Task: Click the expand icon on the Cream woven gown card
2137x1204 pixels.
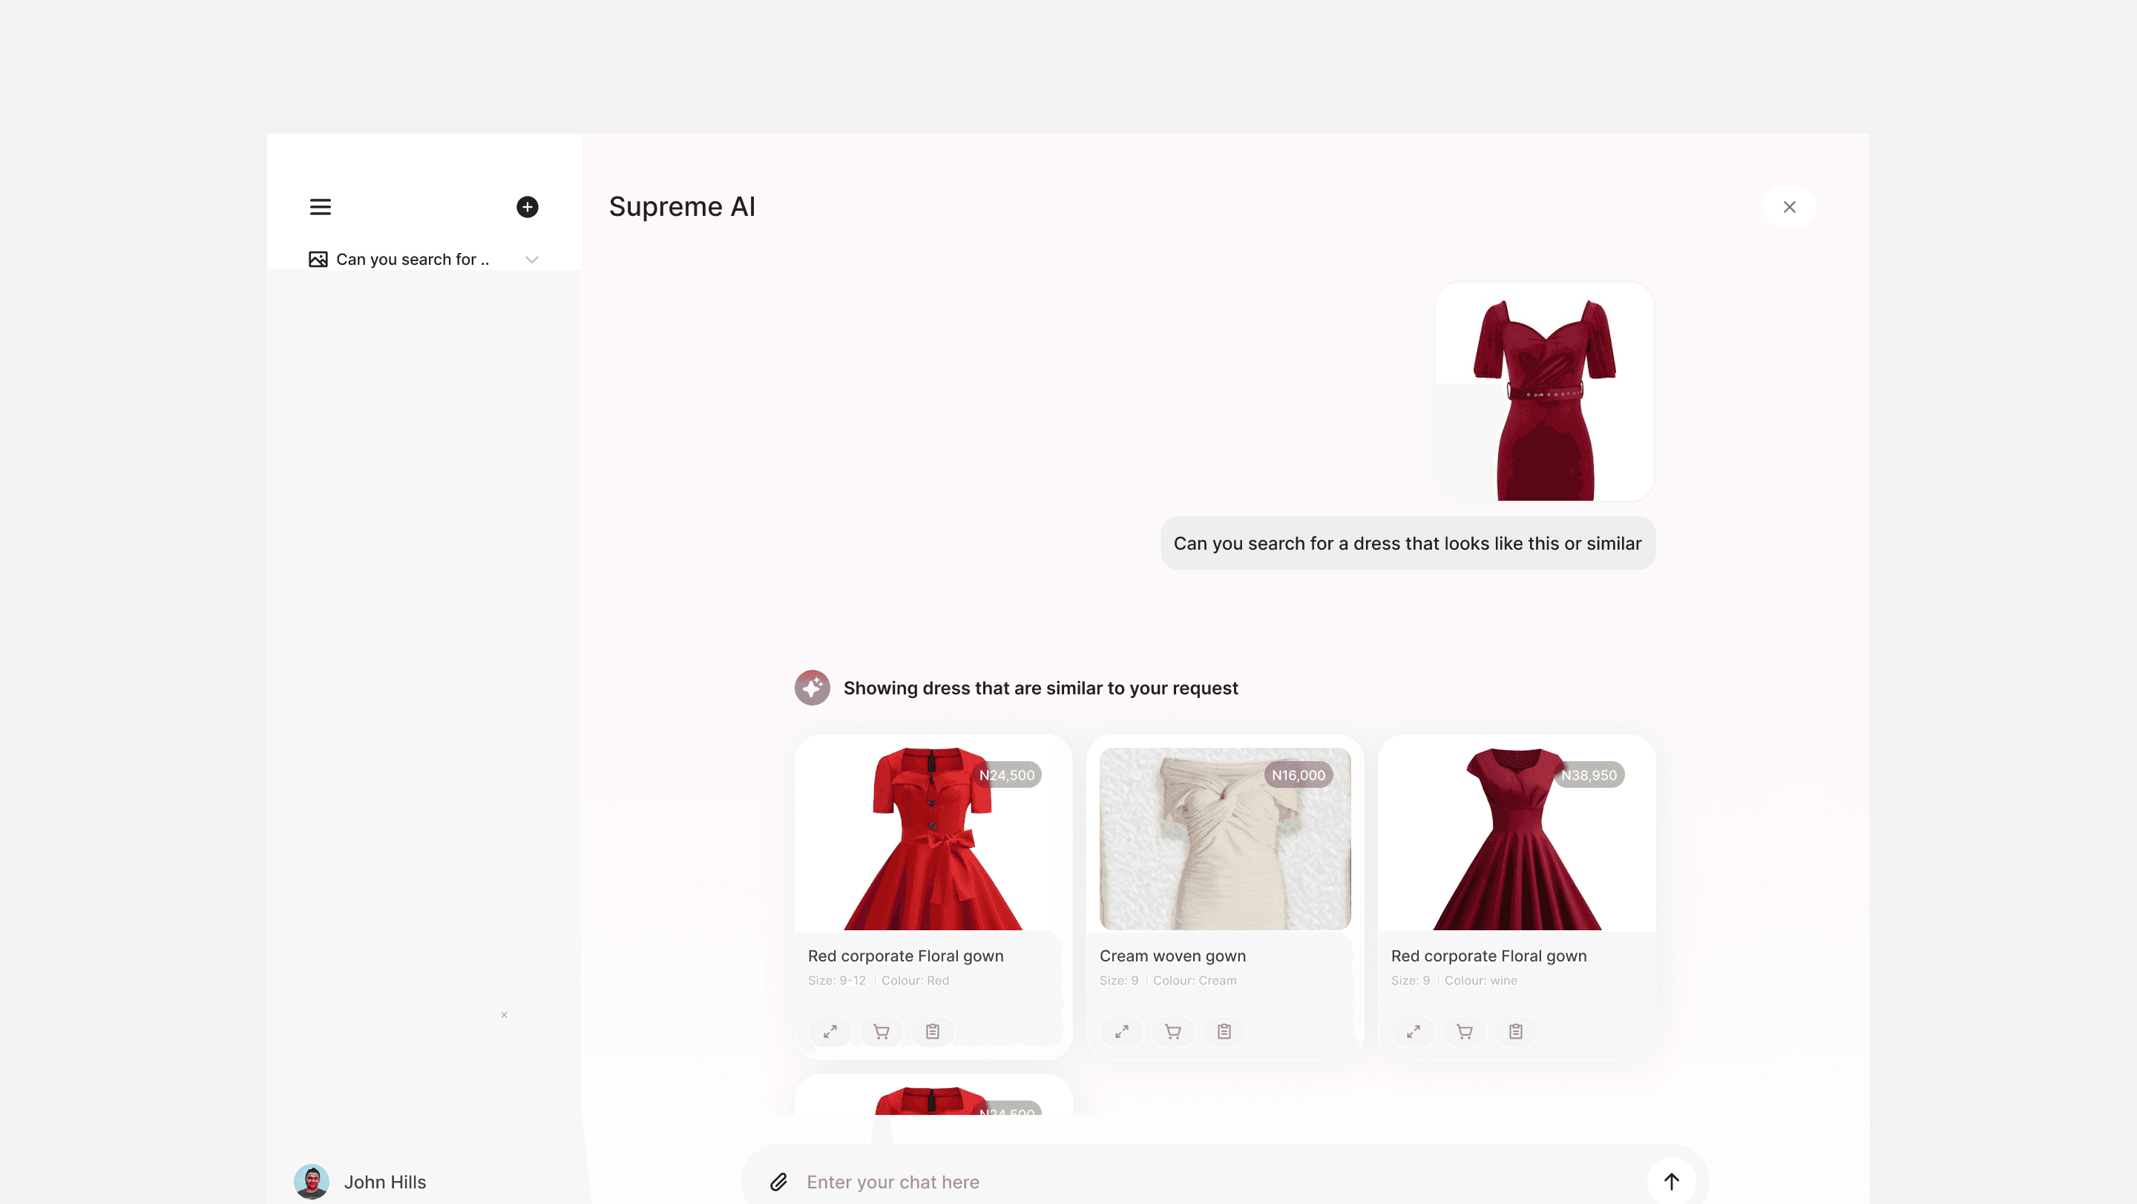Action: coord(1122,1032)
